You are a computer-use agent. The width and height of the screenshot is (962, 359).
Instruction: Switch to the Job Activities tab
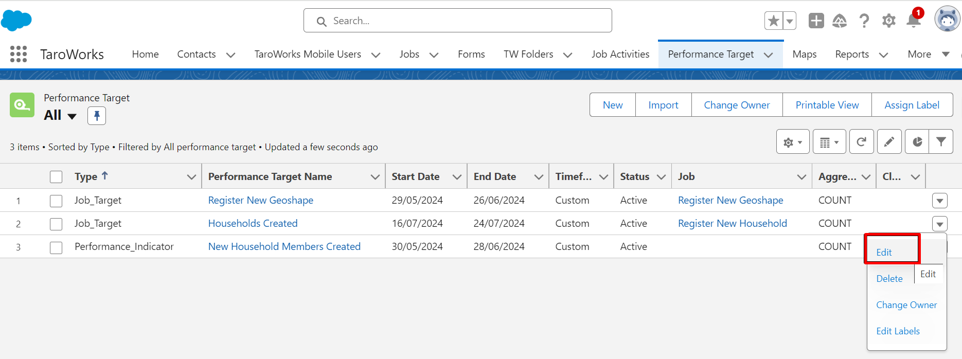click(620, 54)
